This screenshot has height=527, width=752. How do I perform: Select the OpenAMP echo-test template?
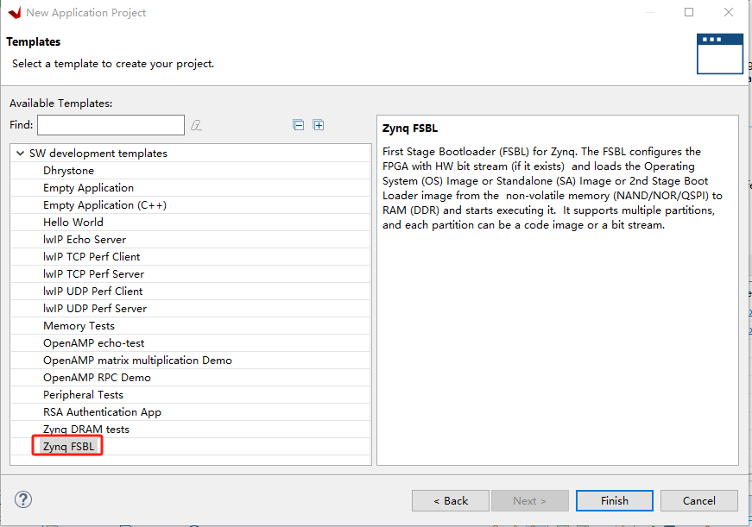coord(93,343)
